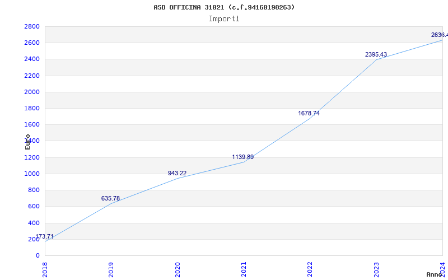This screenshot has height=280, width=448.
Task: Click the y-axis value 2800
Action: [x=32, y=26]
